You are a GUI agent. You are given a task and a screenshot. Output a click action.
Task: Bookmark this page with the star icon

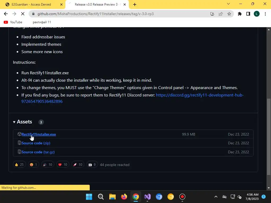pyautogui.click(x=229, y=14)
